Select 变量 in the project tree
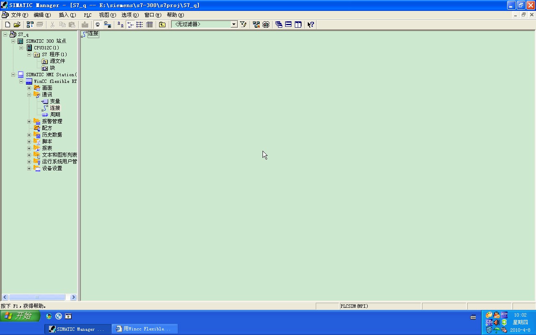 click(x=55, y=101)
